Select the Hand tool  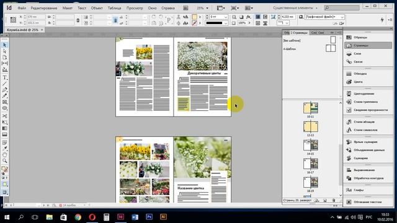point(4,154)
